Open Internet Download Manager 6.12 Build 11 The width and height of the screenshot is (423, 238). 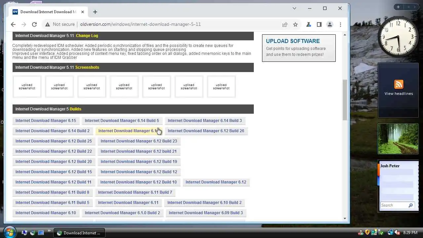point(53,182)
